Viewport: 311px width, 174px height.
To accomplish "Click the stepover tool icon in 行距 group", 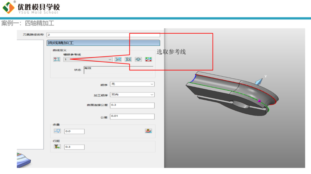I will [x=57, y=147].
